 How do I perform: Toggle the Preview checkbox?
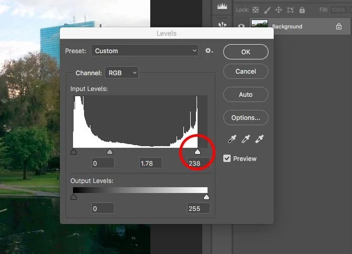[x=227, y=158]
